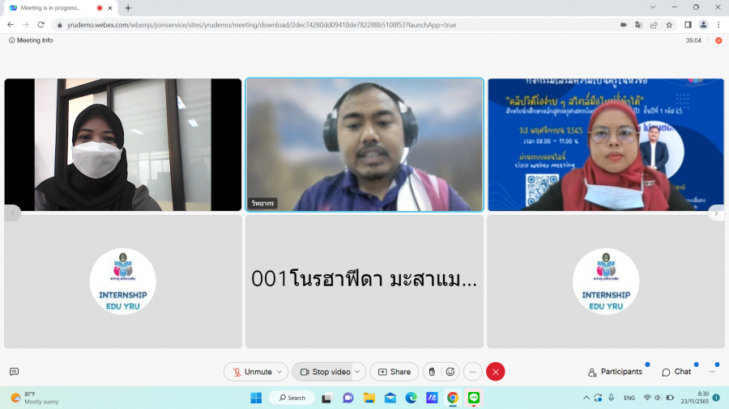Image resolution: width=729 pixels, height=409 pixels.
Task: Open the LINE app from taskbar
Action: pos(474,398)
